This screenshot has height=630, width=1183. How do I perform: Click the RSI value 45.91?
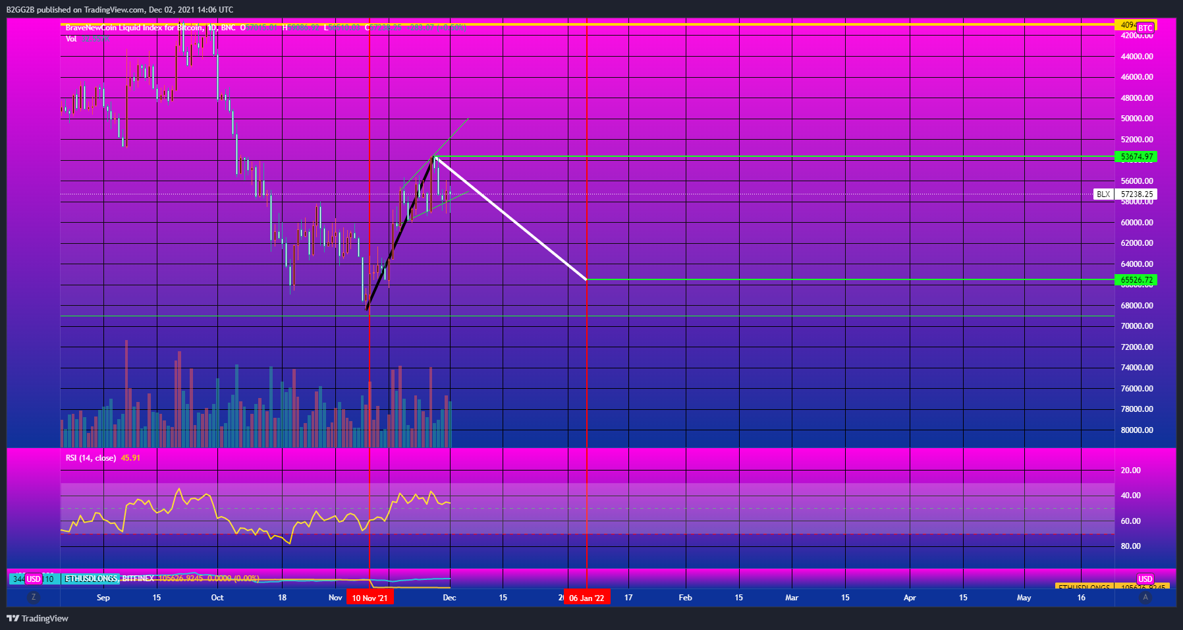tap(130, 458)
